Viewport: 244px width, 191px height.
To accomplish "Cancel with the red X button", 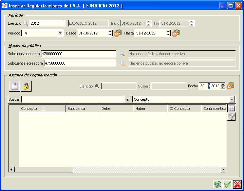I will (x=238, y=185).
